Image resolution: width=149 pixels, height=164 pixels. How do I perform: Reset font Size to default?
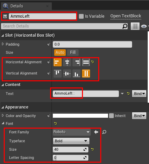click(x=92, y=149)
